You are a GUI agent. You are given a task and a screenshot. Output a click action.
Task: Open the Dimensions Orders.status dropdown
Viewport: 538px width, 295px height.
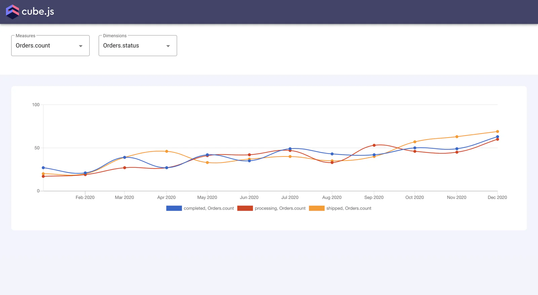(138, 46)
